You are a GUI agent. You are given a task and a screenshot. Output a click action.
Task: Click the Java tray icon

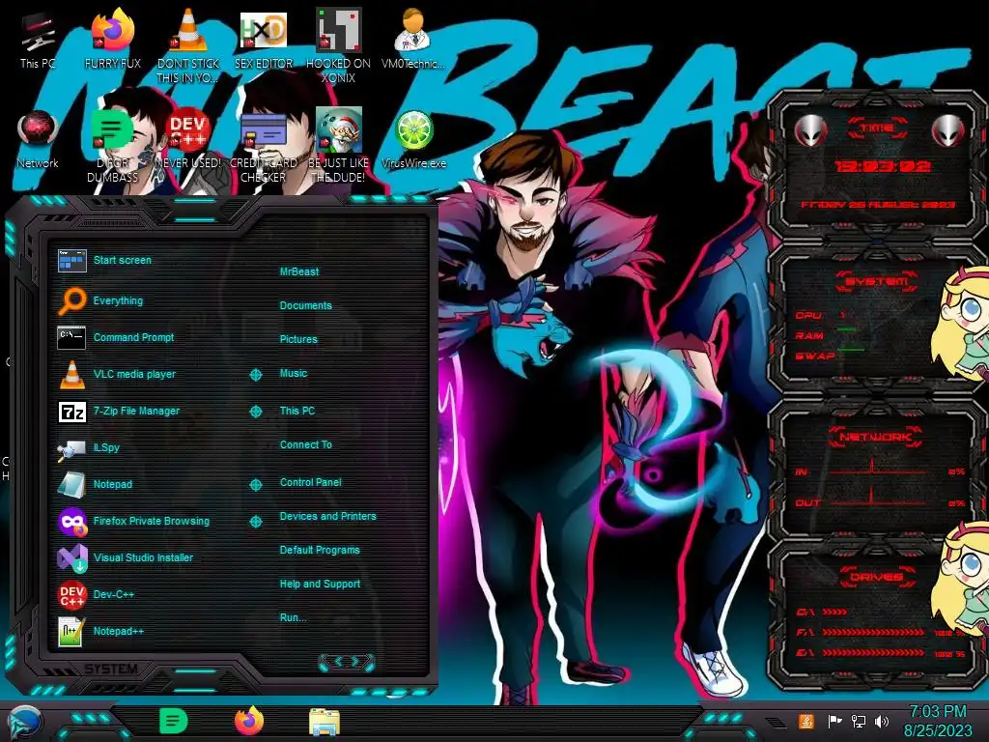pyautogui.click(x=806, y=721)
